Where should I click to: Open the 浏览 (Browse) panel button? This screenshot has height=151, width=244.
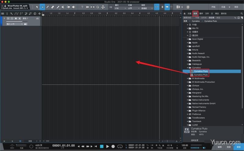click(x=239, y=147)
